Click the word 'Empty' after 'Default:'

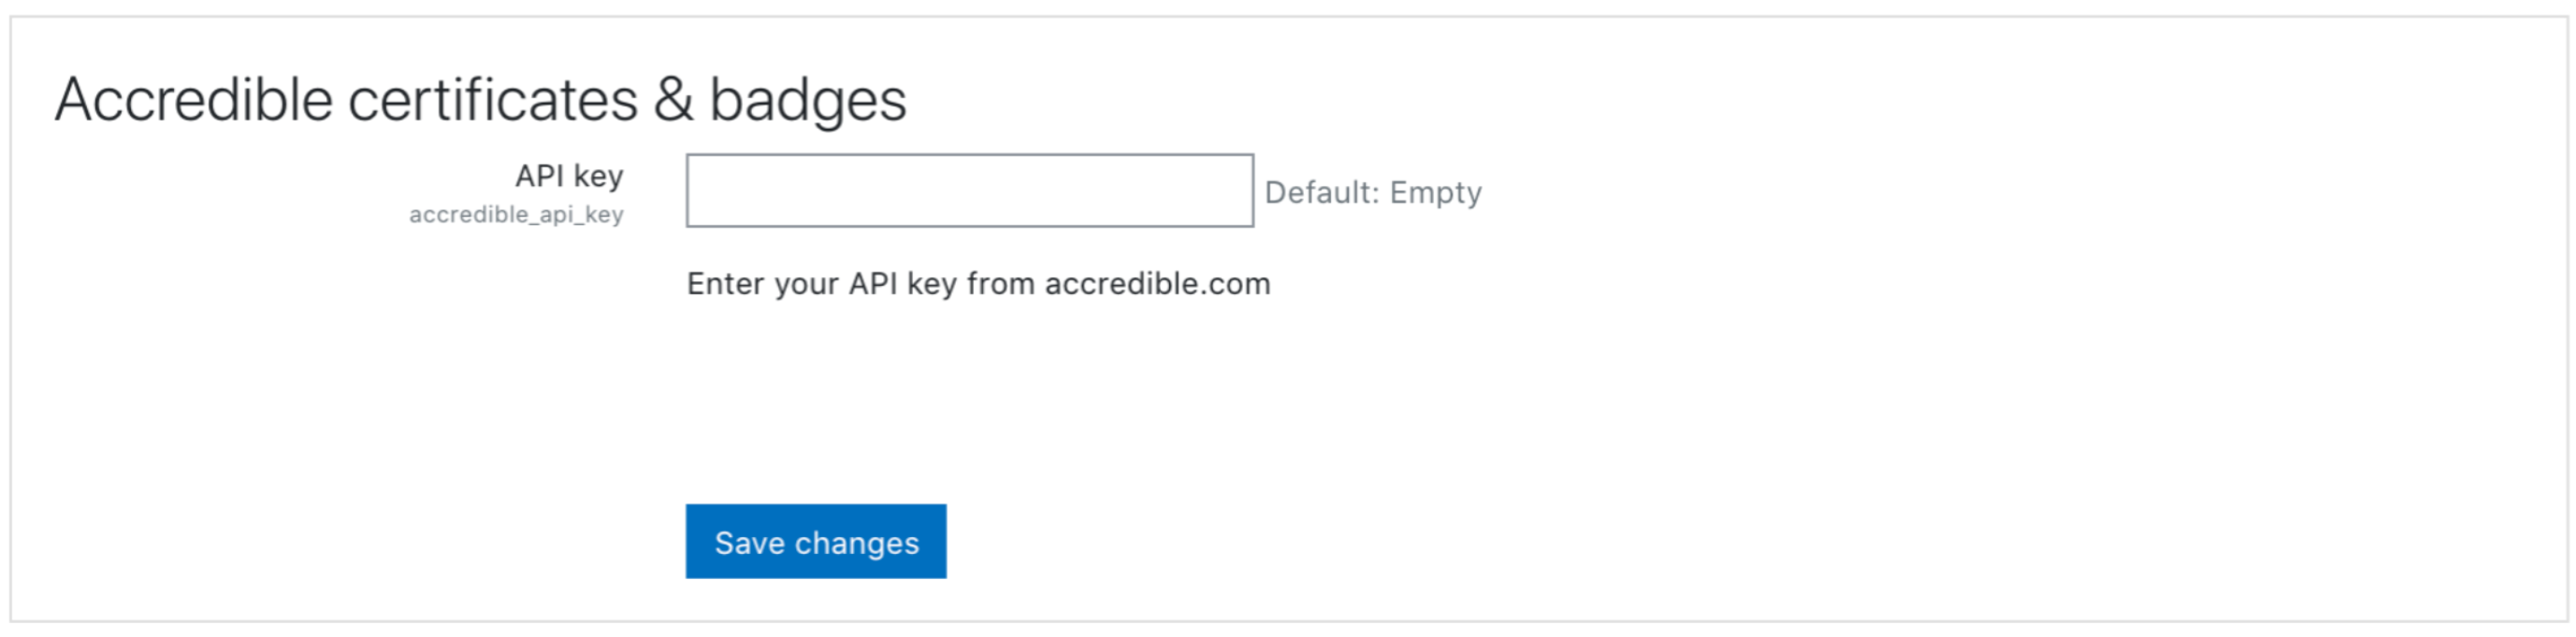click(1436, 192)
